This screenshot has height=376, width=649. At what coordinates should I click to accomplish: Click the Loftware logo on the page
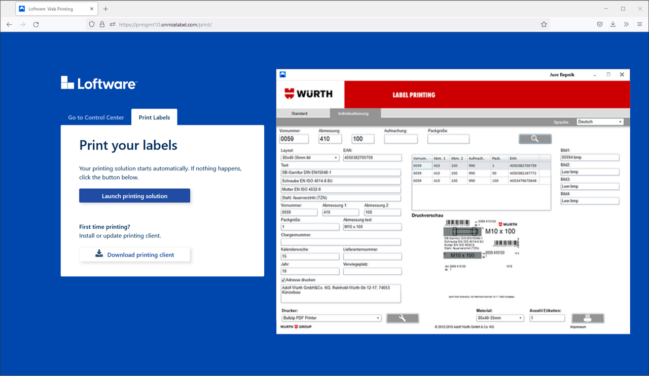pyautogui.click(x=99, y=82)
